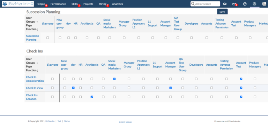Click the Save button
Screen dimensions: 268x131
222,12
